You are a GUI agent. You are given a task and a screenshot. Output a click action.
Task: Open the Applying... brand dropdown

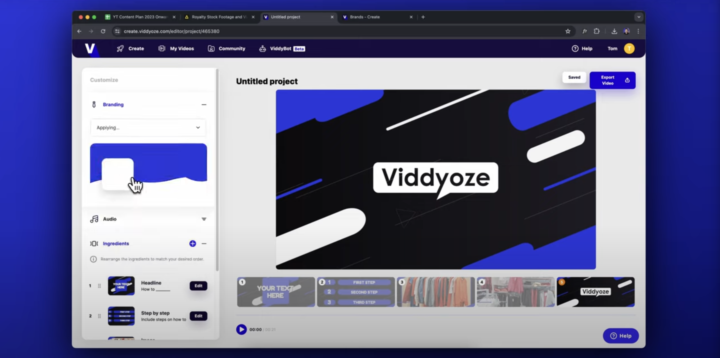(x=148, y=128)
